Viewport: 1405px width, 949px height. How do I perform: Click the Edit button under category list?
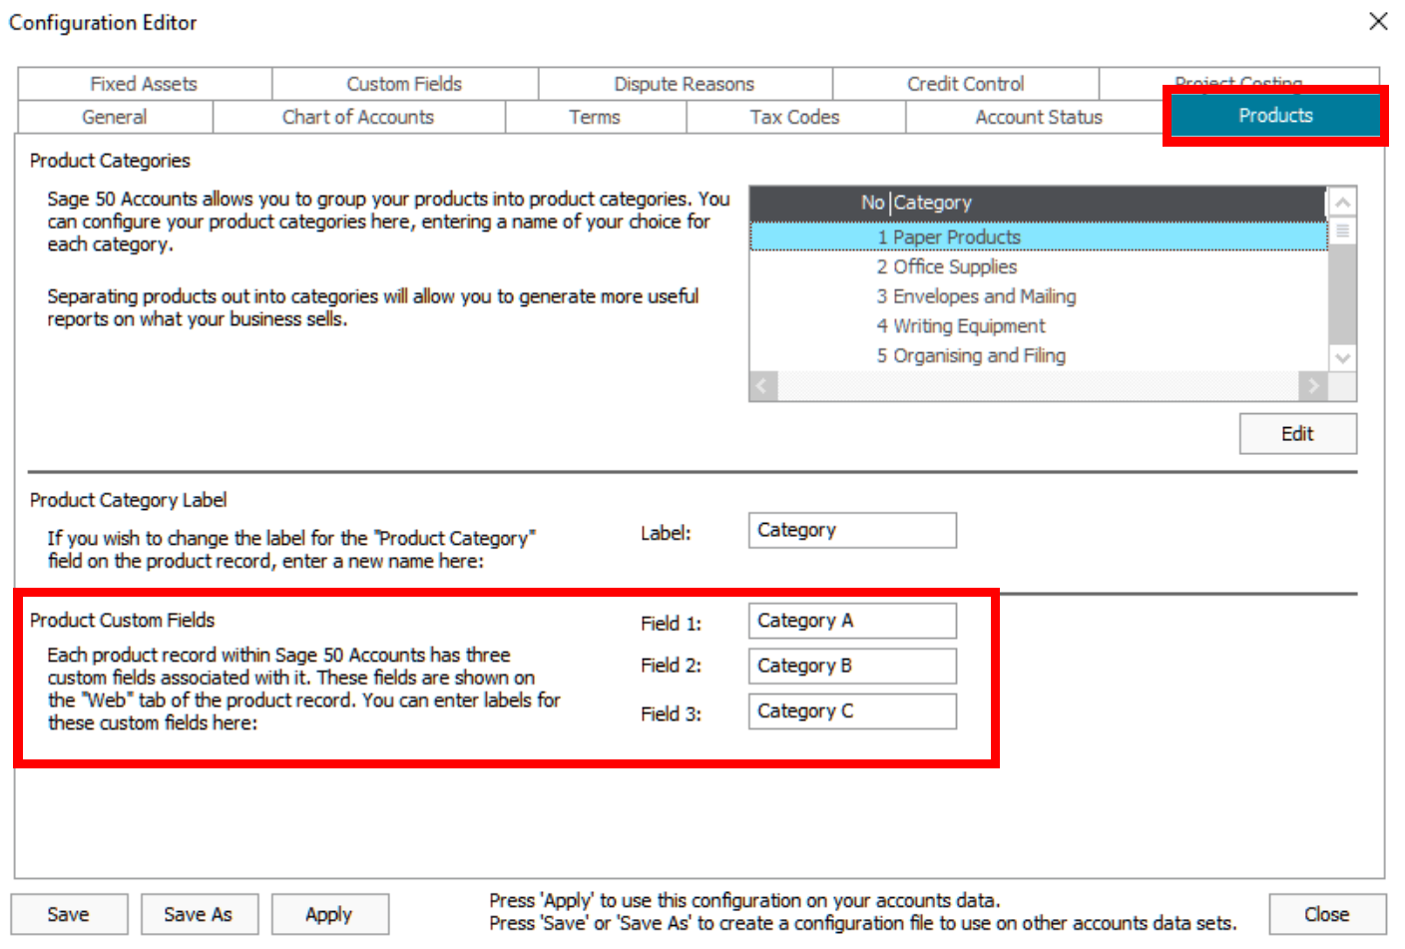[1296, 434]
